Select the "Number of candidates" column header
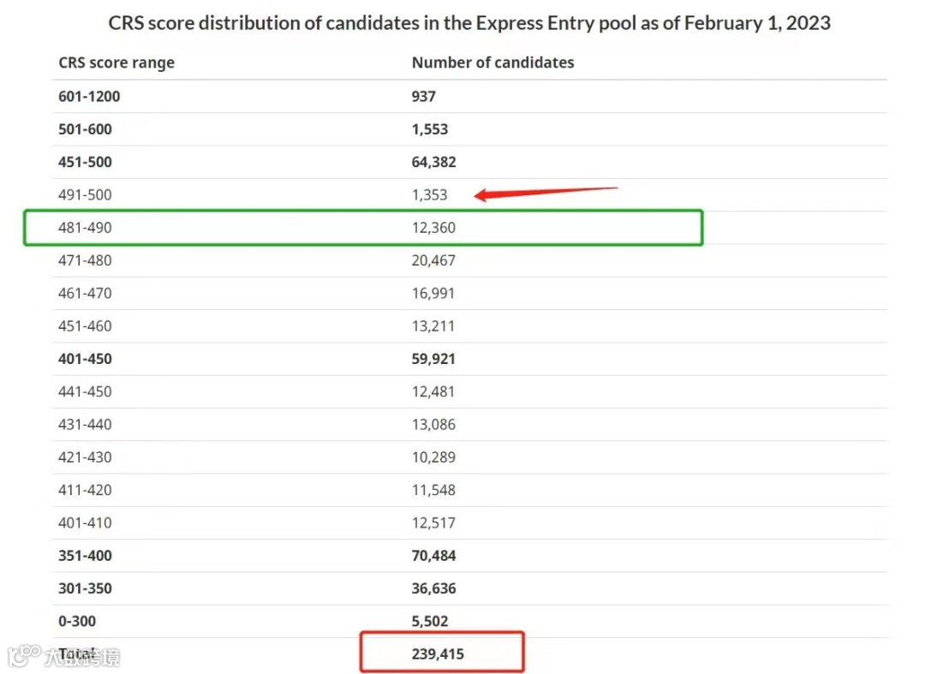Viewport: 925px width, 674px height. (492, 63)
